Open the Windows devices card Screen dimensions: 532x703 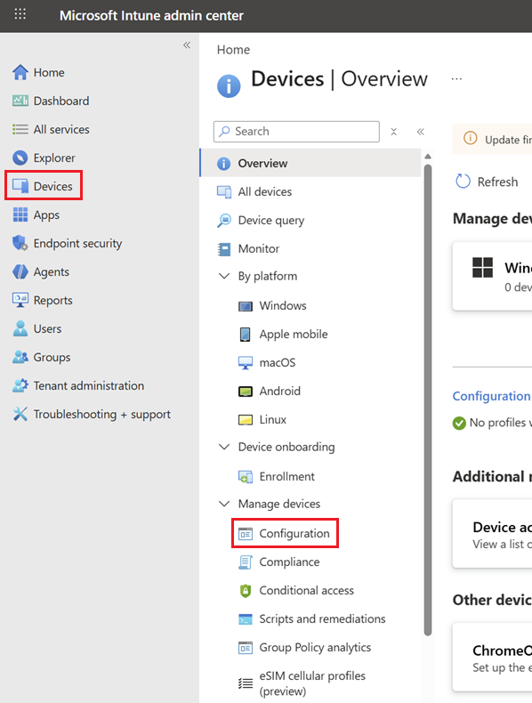(x=492, y=276)
